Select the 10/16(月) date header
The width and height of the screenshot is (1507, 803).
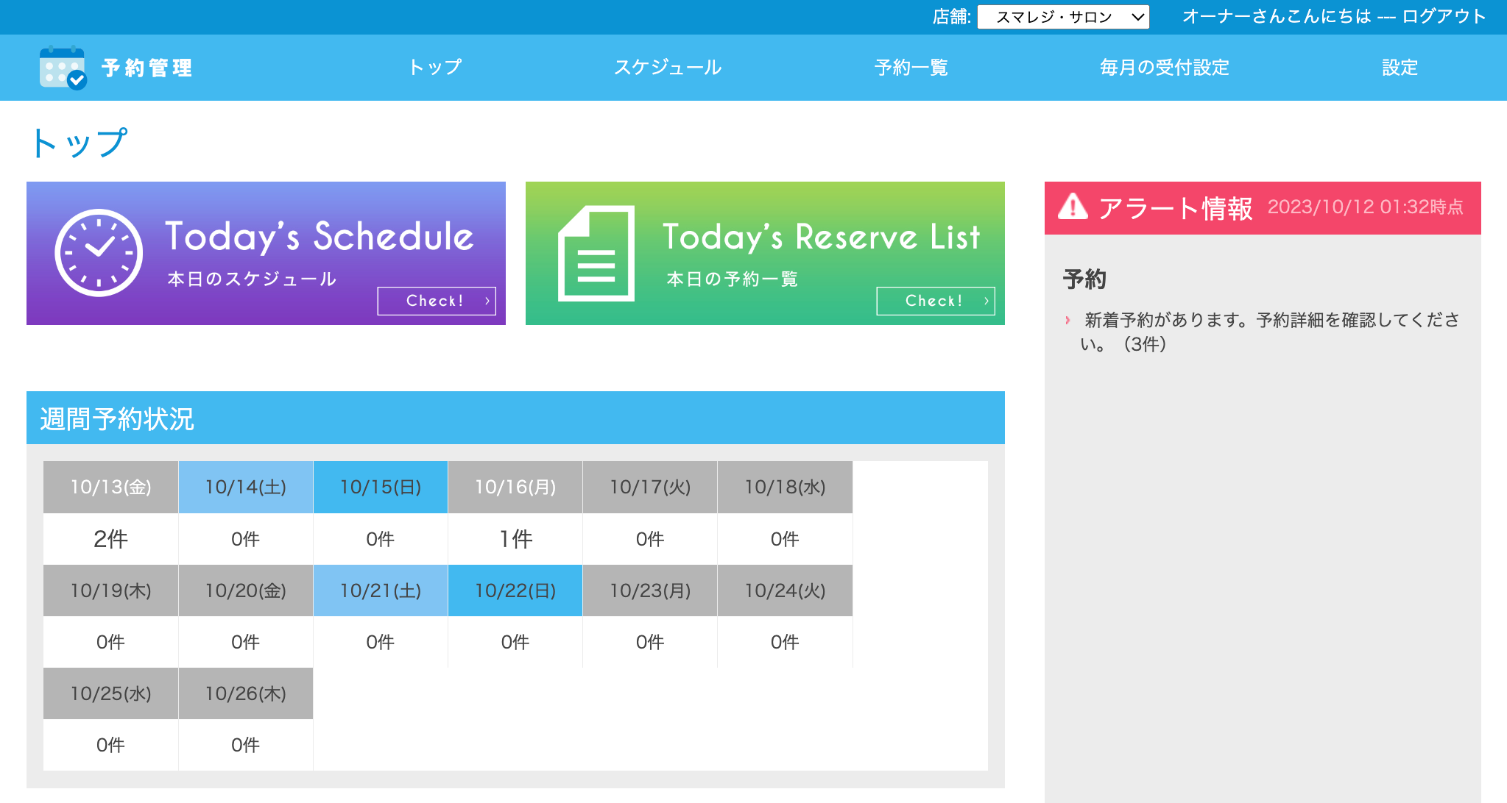pos(515,487)
